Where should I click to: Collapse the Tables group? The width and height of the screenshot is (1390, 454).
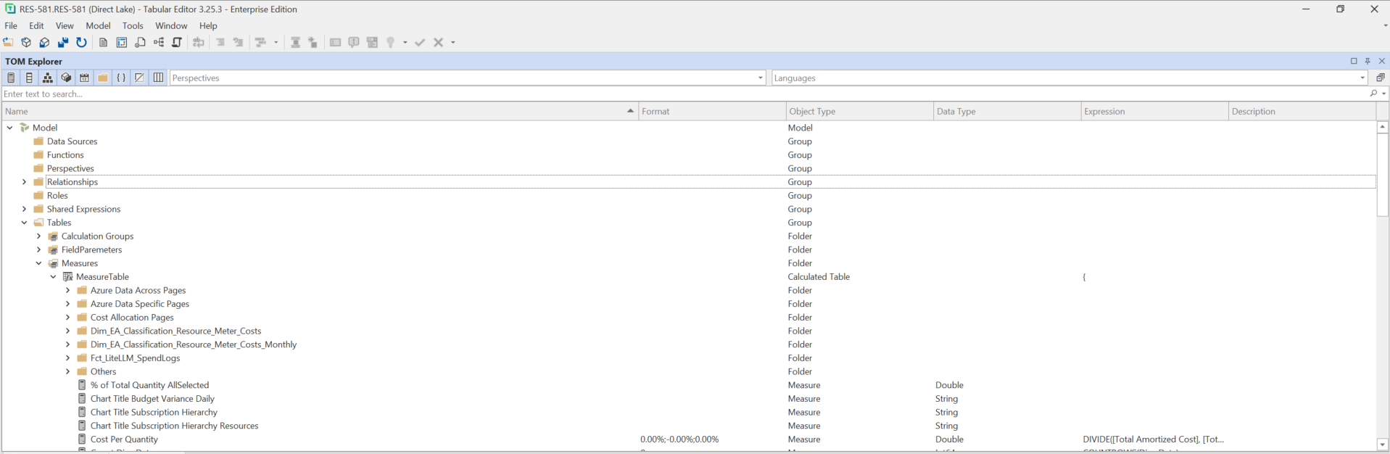pos(25,223)
